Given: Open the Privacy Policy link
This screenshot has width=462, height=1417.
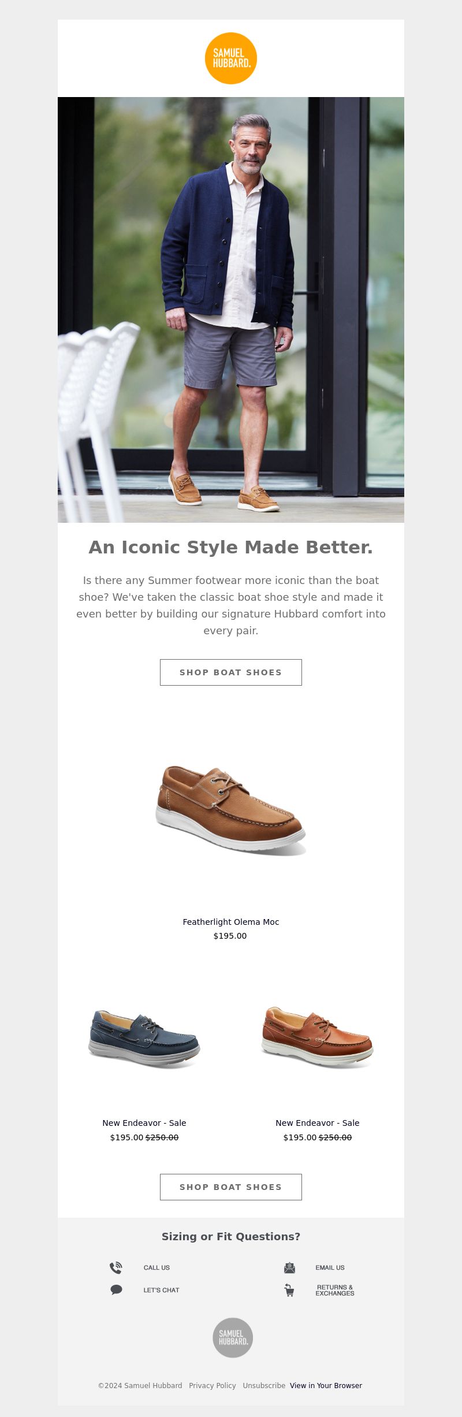Looking at the screenshot, I should [x=213, y=1385].
